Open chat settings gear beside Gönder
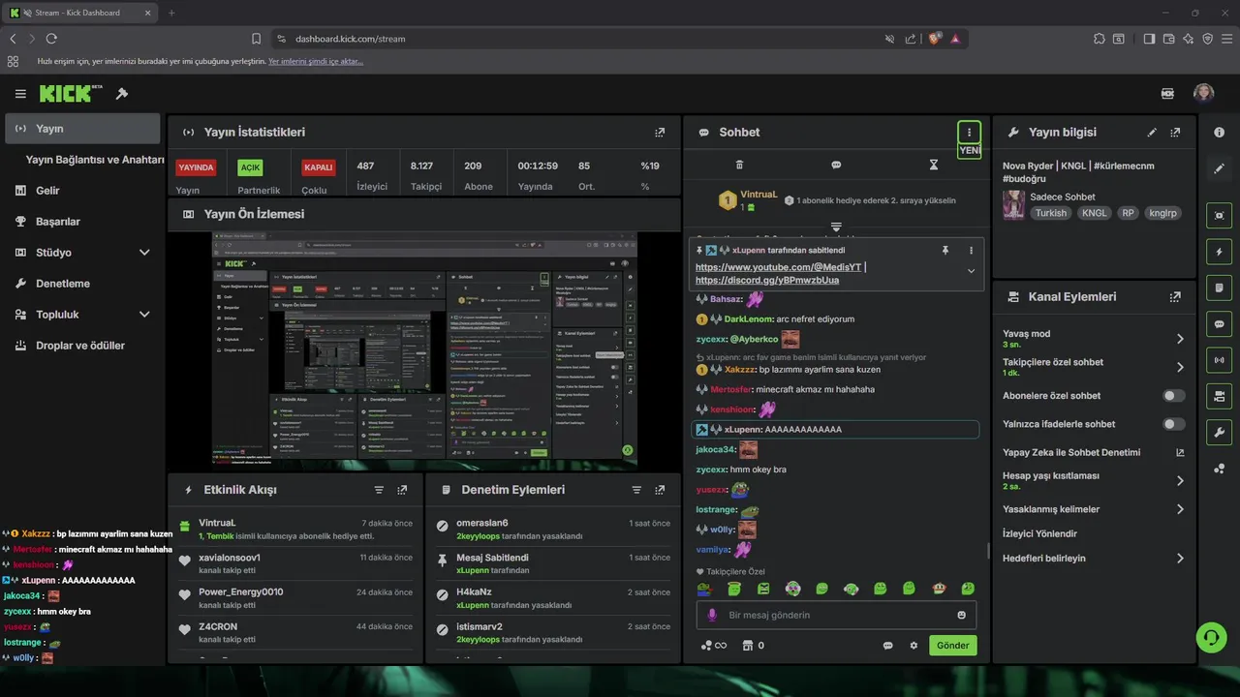1240x697 pixels. point(913,646)
